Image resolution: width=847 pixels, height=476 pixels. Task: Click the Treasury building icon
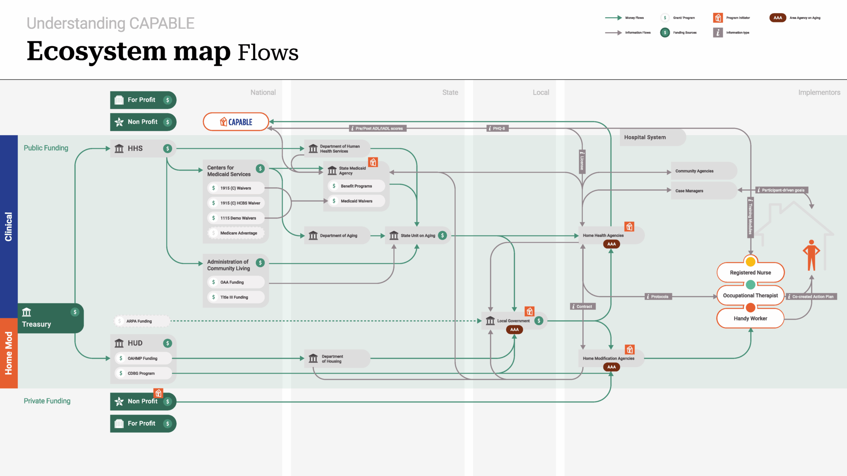pyautogui.click(x=26, y=312)
